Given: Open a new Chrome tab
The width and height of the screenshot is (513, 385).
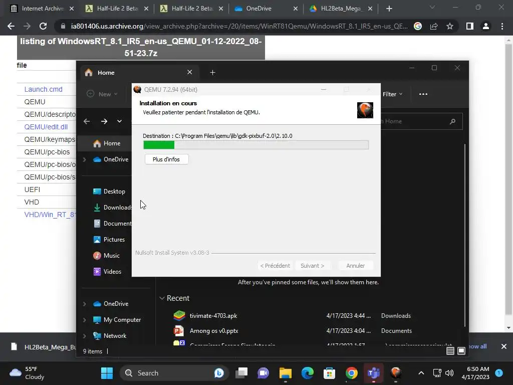Looking at the screenshot, I should point(389,9).
